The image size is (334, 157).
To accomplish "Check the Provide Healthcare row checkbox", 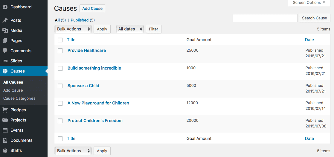I will (60, 51).
